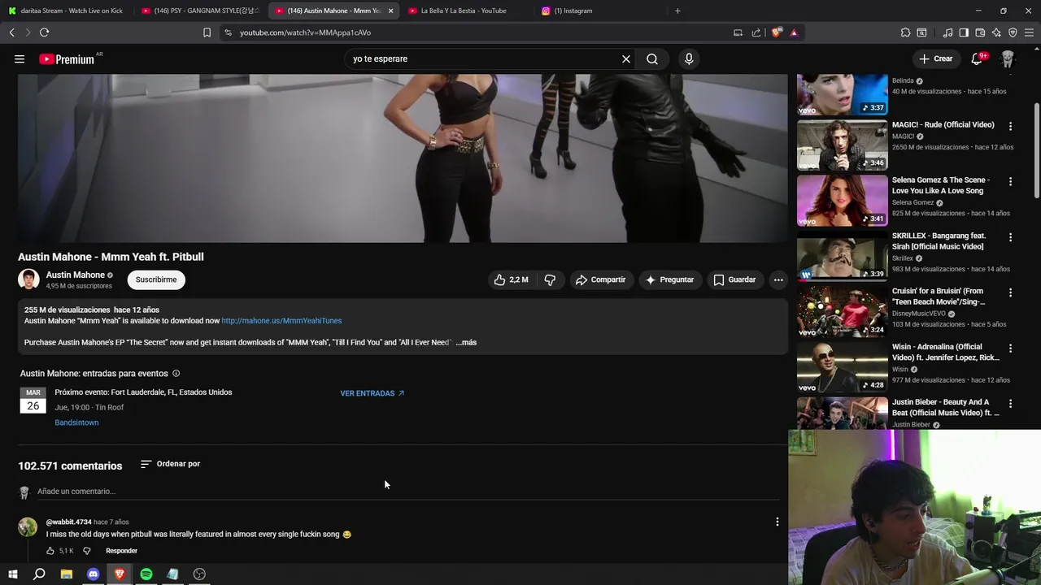Open the YouTube hamburger guide menu
This screenshot has height=585, width=1041.
(x=20, y=58)
